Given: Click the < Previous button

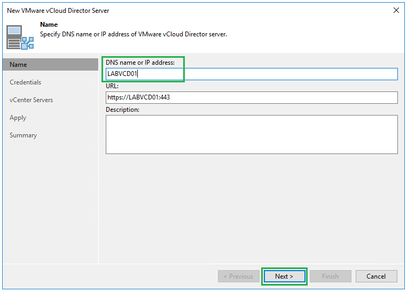Looking at the screenshot, I should tap(238, 276).
